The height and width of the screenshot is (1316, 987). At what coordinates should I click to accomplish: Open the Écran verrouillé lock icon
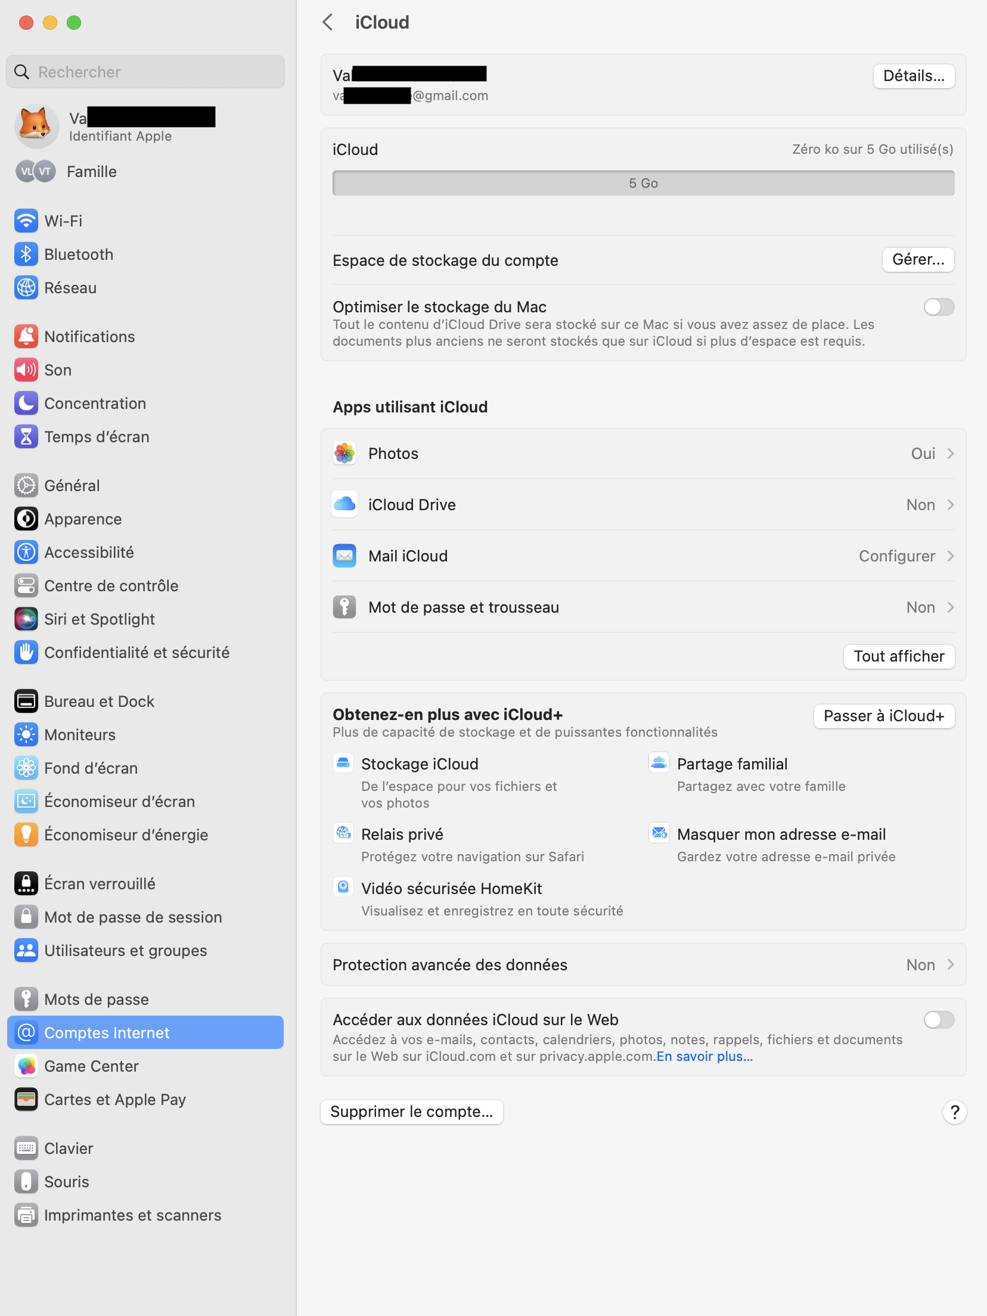pyautogui.click(x=26, y=884)
